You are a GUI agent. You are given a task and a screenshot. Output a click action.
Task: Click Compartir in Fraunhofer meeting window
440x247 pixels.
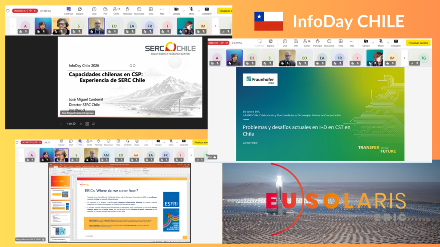pos(396,43)
